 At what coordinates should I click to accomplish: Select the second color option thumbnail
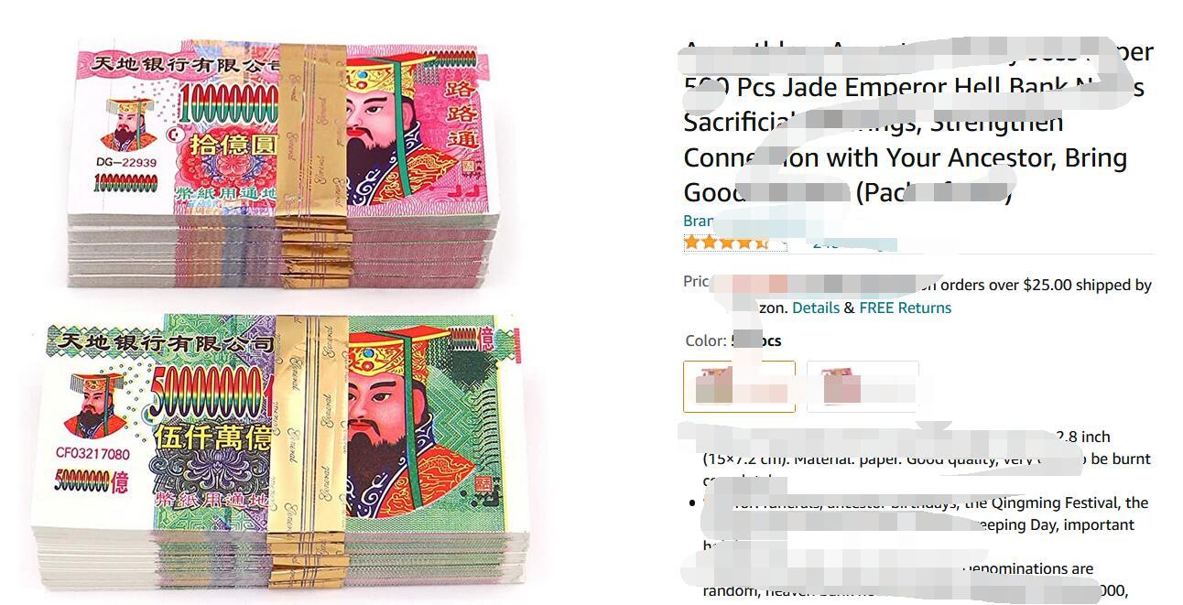tap(863, 386)
